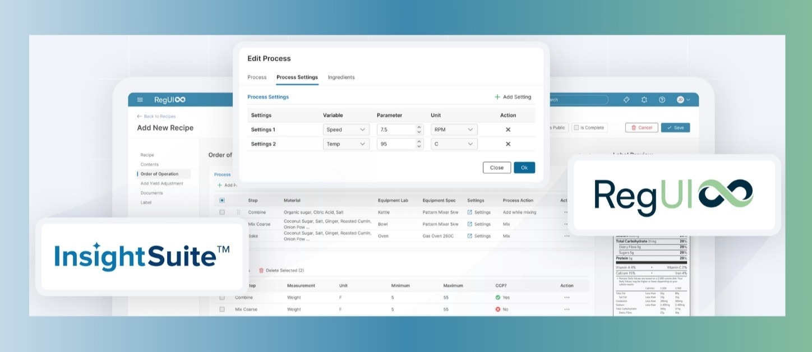Toggle the select-all checkbox in the Step table header
Screen dimensions: 812x352
222,201
